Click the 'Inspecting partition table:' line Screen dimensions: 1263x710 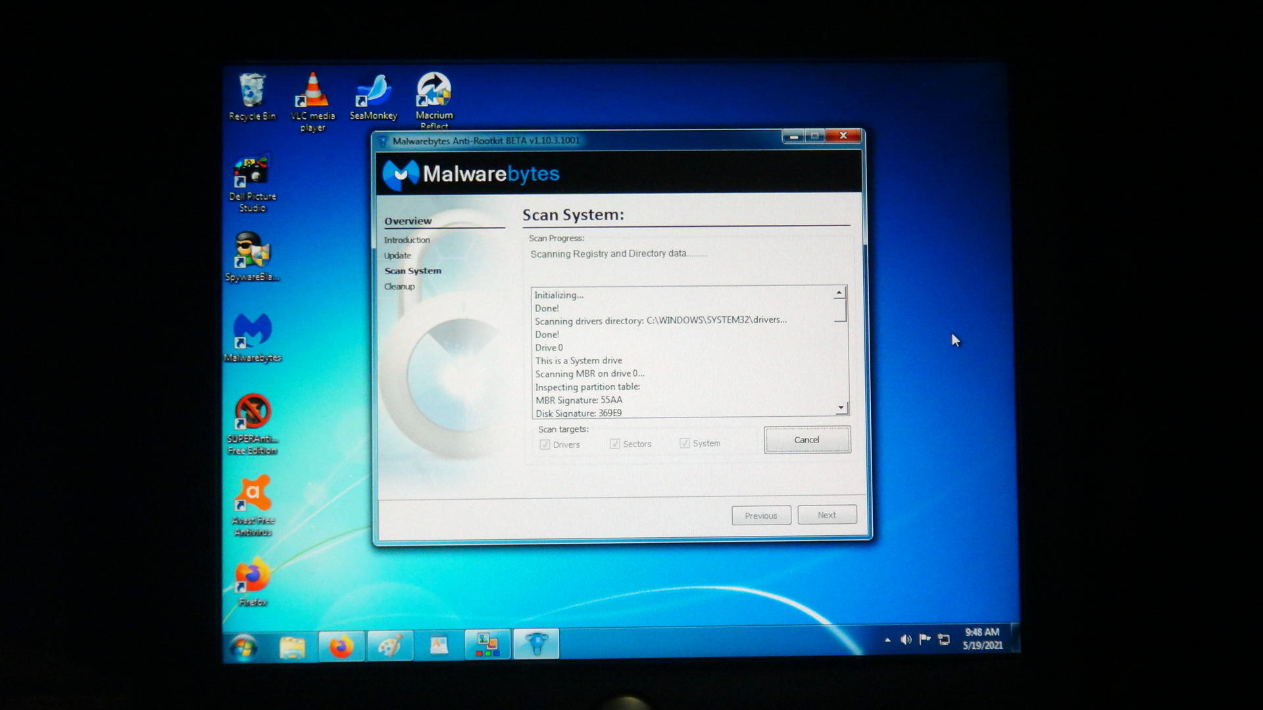pyautogui.click(x=587, y=387)
